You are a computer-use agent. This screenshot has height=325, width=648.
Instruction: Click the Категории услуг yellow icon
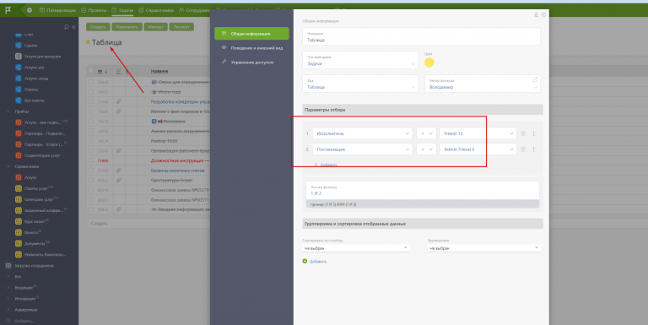tap(19, 199)
